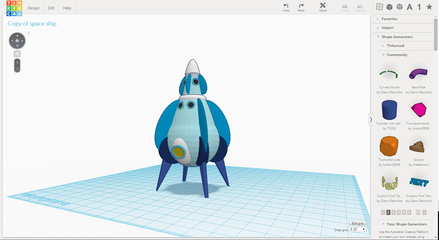Rotate view left with left arrow
The image size is (439, 240).
(12, 41)
